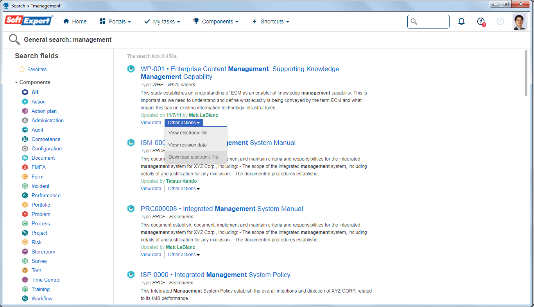Viewport: 534px width, 307px height.
Task: Open the ISP-0000 Integrated Management System Policy link
Action: coord(215,275)
